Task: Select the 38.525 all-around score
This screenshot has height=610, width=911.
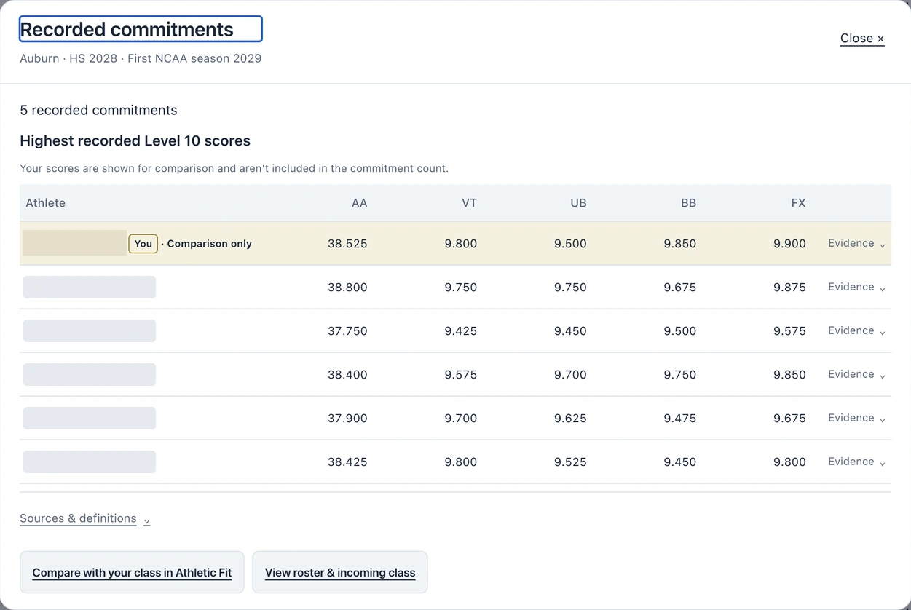Action: click(347, 244)
